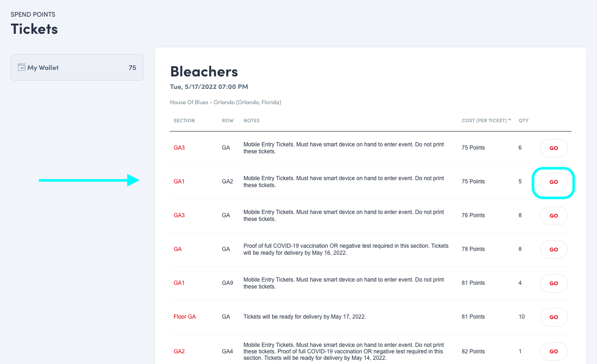Choose GO on the 76 Points listing
This screenshot has height=364, width=597.
coord(553,216)
